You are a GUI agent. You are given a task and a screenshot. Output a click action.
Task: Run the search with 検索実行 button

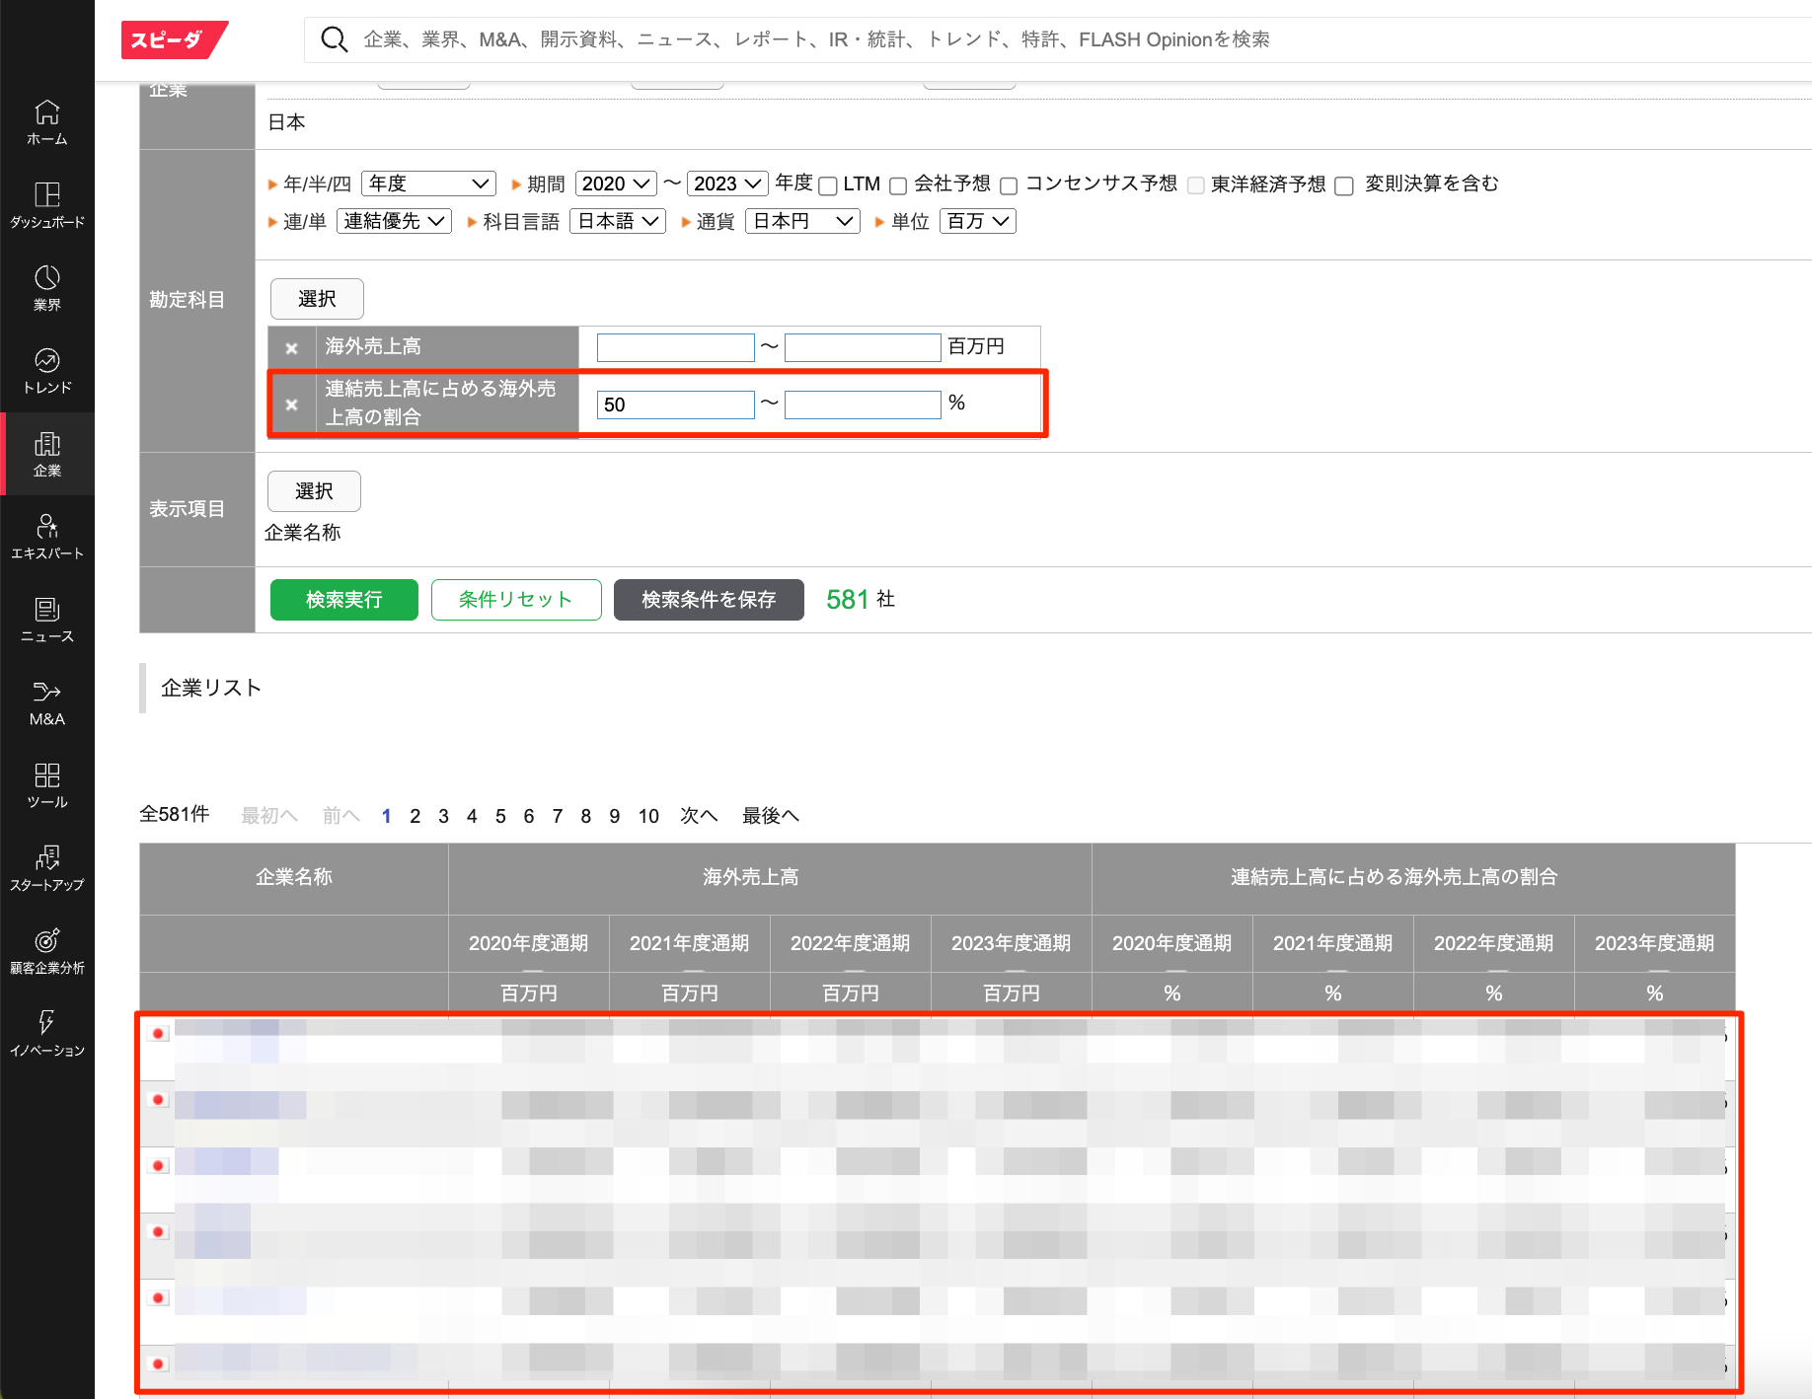tap(343, 600)
